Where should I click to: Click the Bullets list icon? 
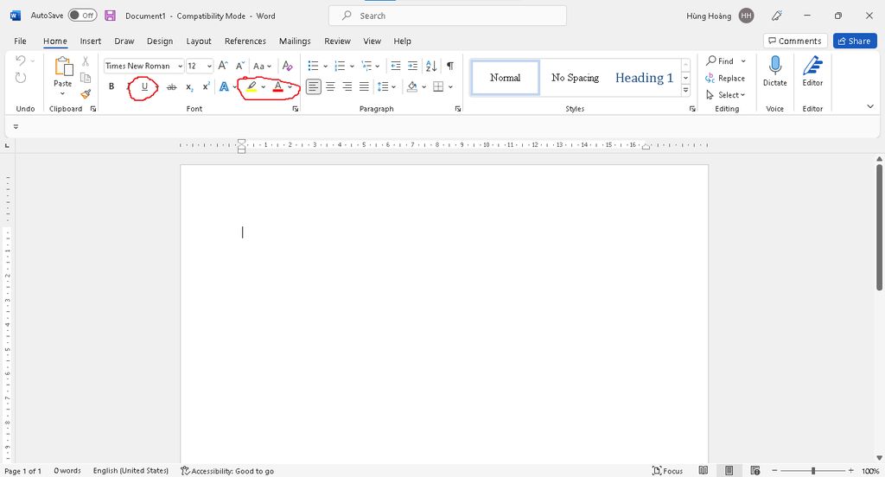313,66
